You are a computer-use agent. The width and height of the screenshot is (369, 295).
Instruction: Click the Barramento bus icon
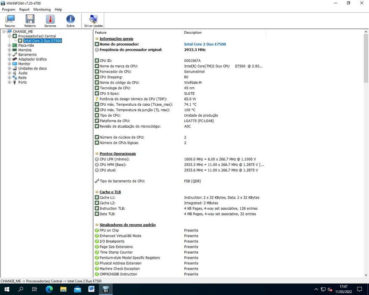pos(15,55)
